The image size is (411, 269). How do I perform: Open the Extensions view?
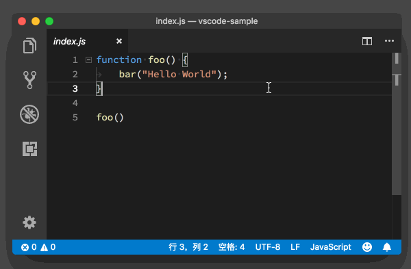point(29,149)
